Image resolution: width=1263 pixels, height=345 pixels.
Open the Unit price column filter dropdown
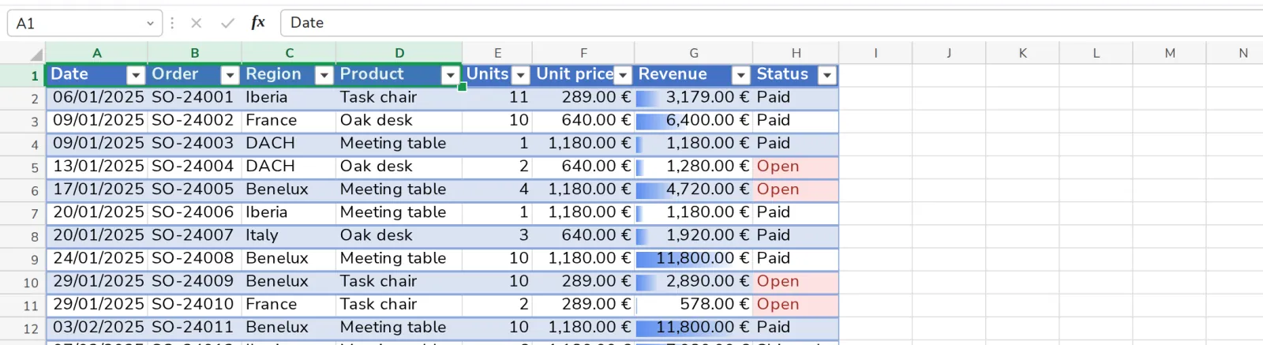pyautogui.click(x=622, y=75)
